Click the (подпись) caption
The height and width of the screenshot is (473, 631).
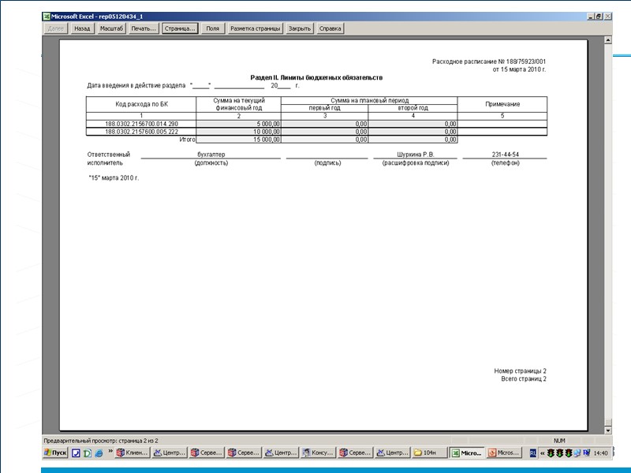click(x=327, y=163)
